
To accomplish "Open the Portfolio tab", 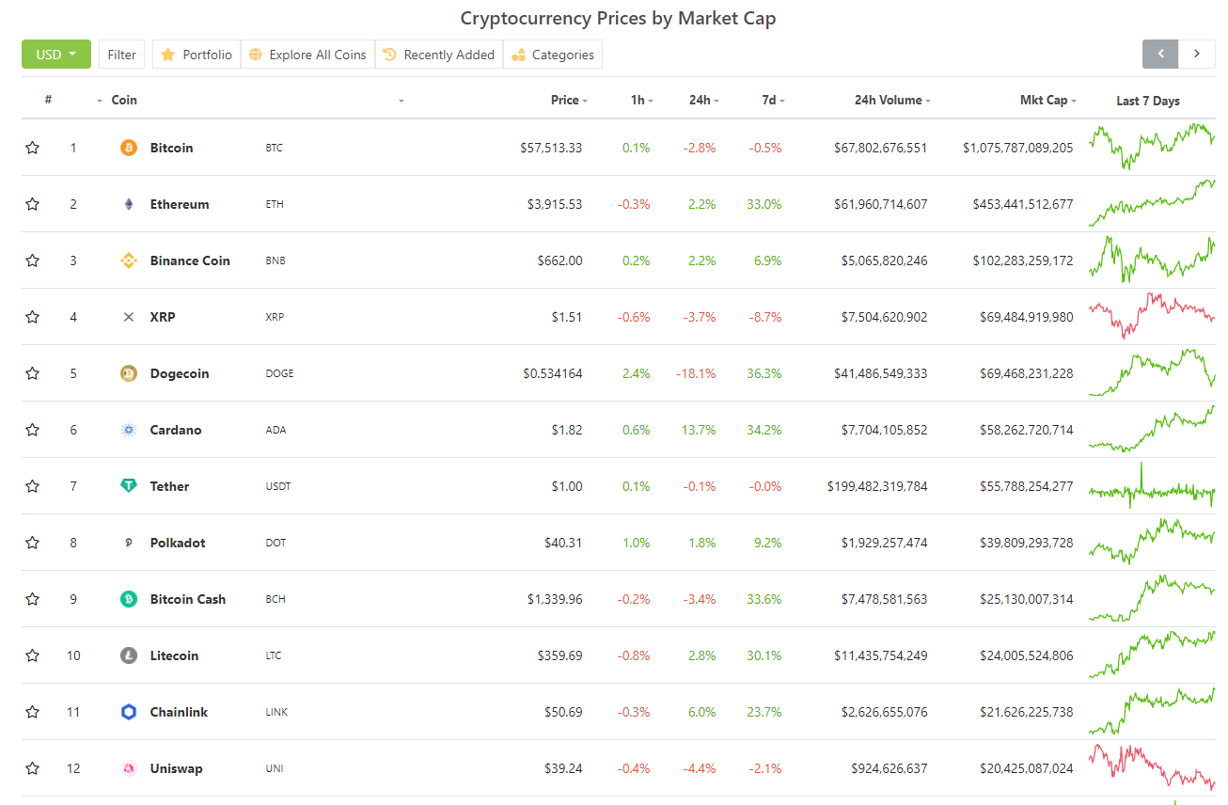I will tap(197, 55).
